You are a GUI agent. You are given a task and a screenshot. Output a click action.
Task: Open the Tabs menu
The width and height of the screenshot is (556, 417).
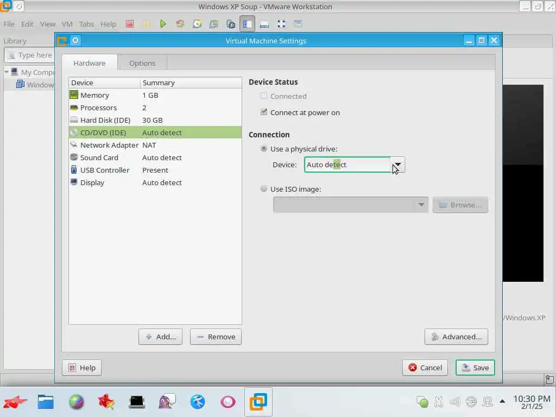(x=86, y=24)
